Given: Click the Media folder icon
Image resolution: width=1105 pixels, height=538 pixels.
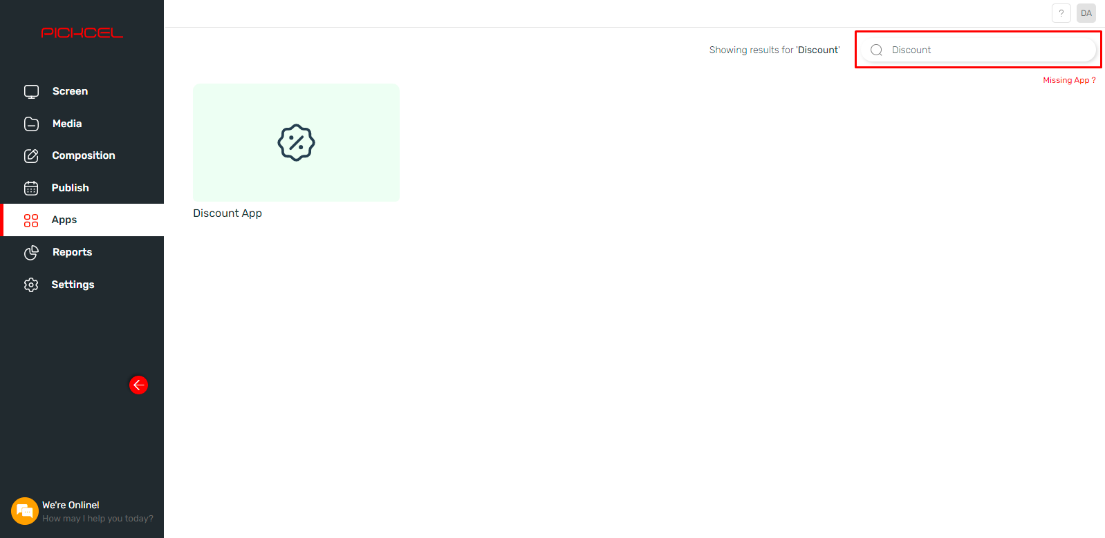Looking at the screenshot, I should [31, 124].
